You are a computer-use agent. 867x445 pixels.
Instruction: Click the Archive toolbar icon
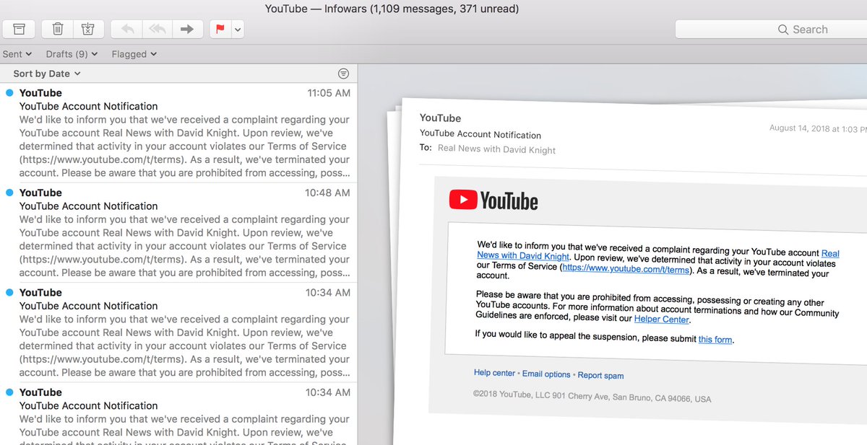[x=20, y=29]
